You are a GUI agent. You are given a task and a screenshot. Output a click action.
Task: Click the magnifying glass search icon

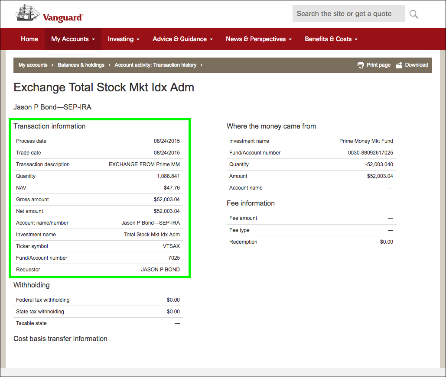[413, 14]
